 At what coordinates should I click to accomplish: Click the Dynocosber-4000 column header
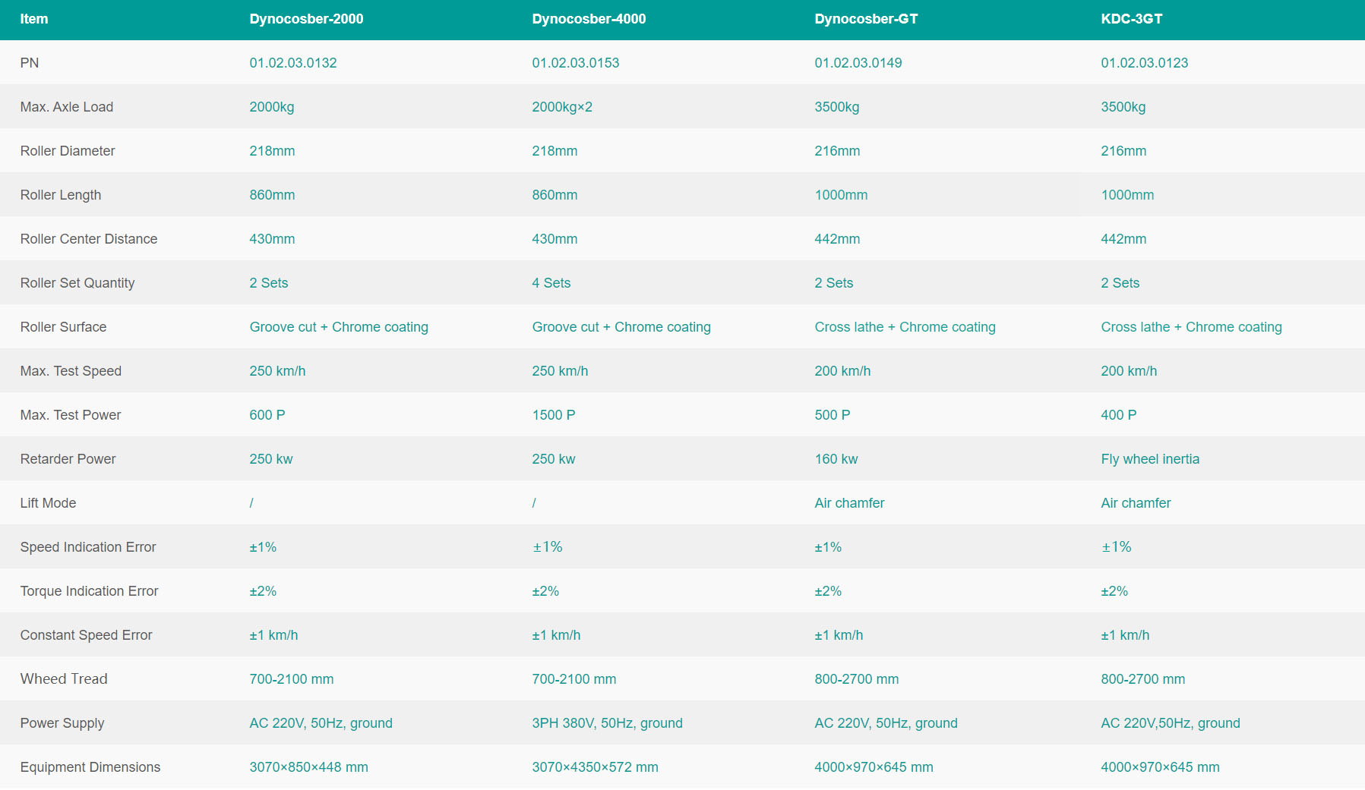tap(589, 19)
